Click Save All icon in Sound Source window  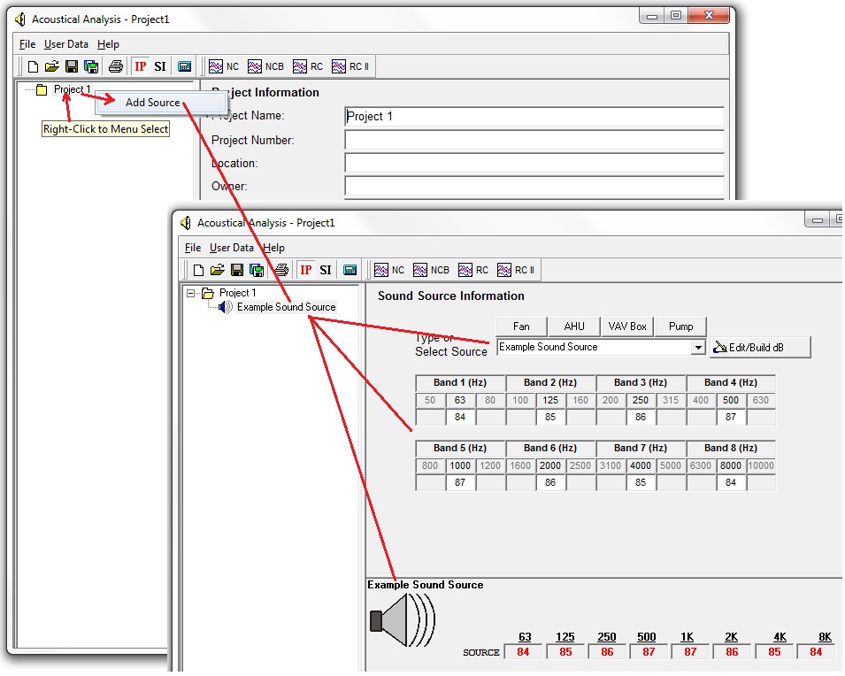click(x=257, y=270)
